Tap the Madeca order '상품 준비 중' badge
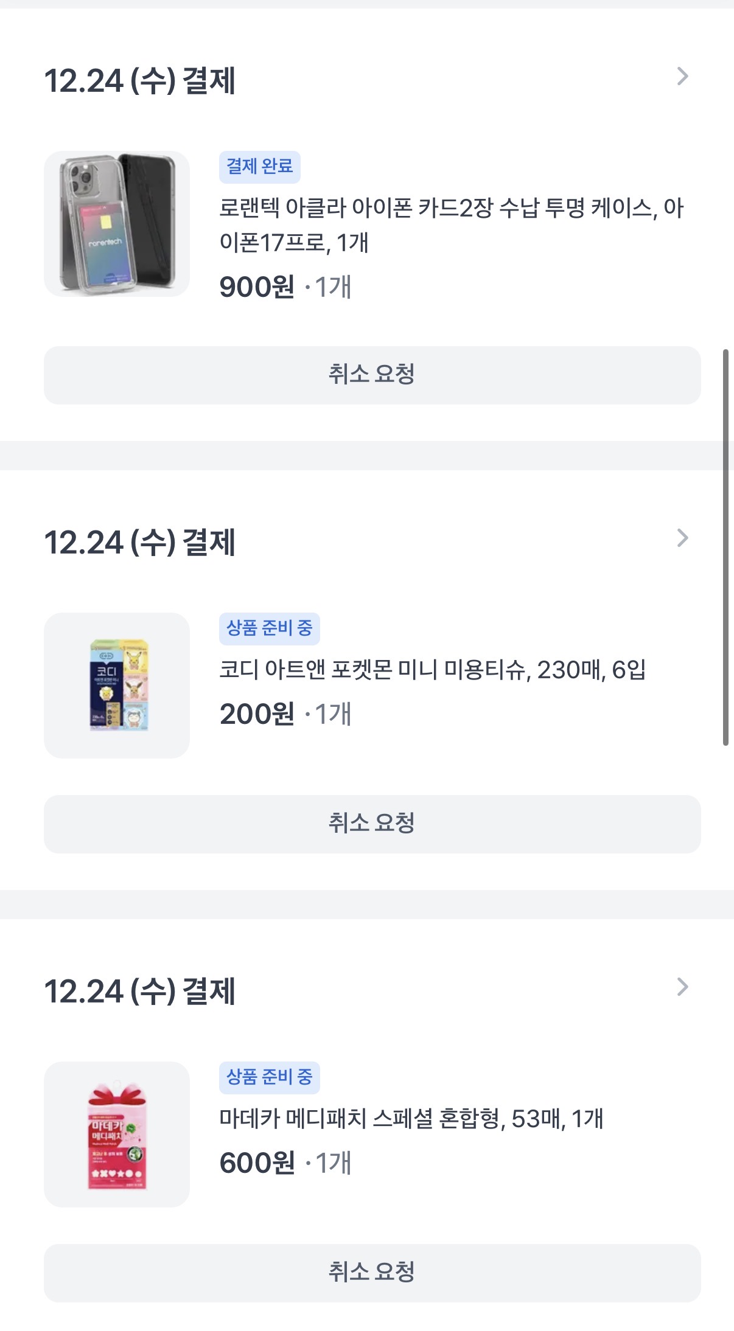734x1331 pixels. click(x=269, y=1077)
